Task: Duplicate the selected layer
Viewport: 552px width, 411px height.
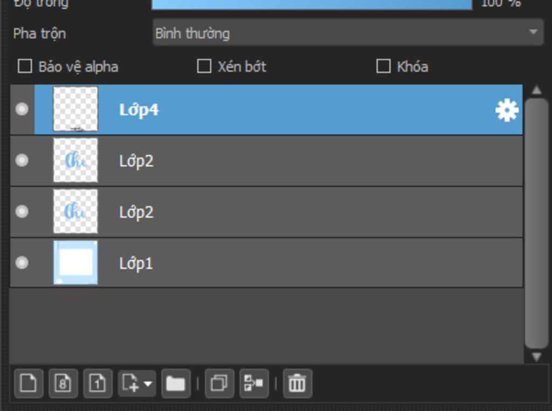Action: click(219, 384)
